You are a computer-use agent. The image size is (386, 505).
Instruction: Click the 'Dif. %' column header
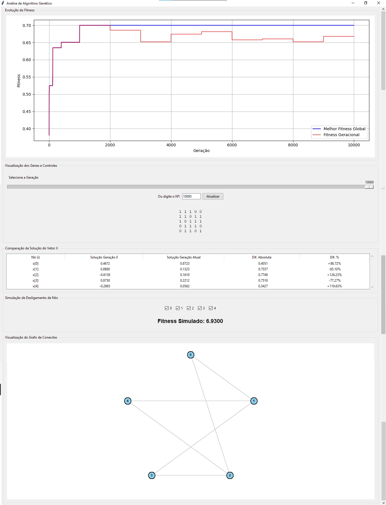coord(334,257)
